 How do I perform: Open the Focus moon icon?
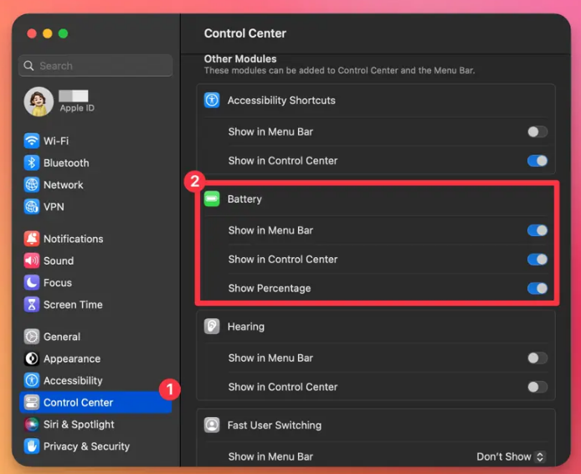(32, 282)
